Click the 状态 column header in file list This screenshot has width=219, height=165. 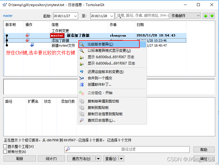49,101
